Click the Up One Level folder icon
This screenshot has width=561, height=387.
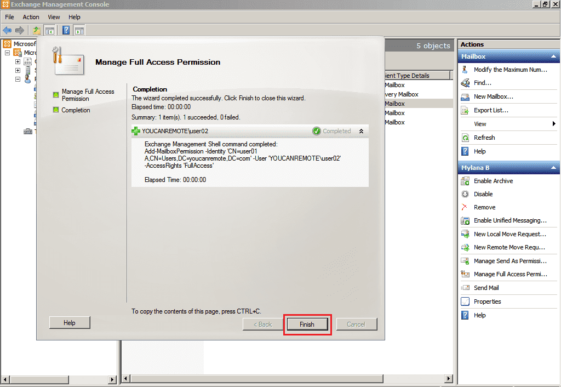click(37, 30)
